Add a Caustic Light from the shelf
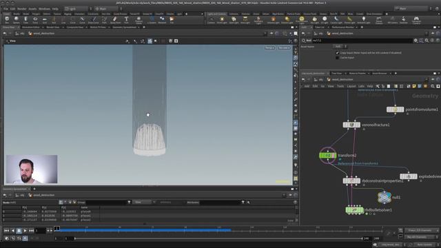 (x=336, y=20)
